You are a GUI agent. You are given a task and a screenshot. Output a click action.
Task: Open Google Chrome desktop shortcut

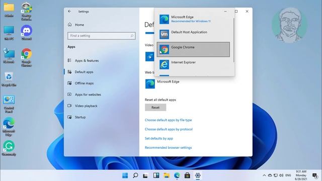(27, 57)
